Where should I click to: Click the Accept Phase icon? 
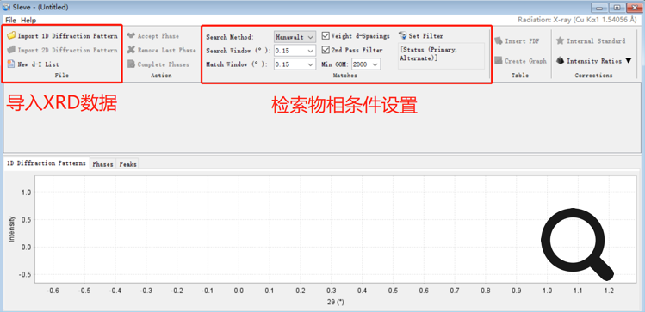click(131, 36)
